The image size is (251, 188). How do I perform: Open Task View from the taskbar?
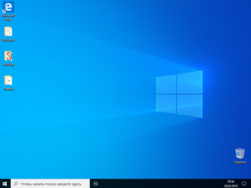96,183
